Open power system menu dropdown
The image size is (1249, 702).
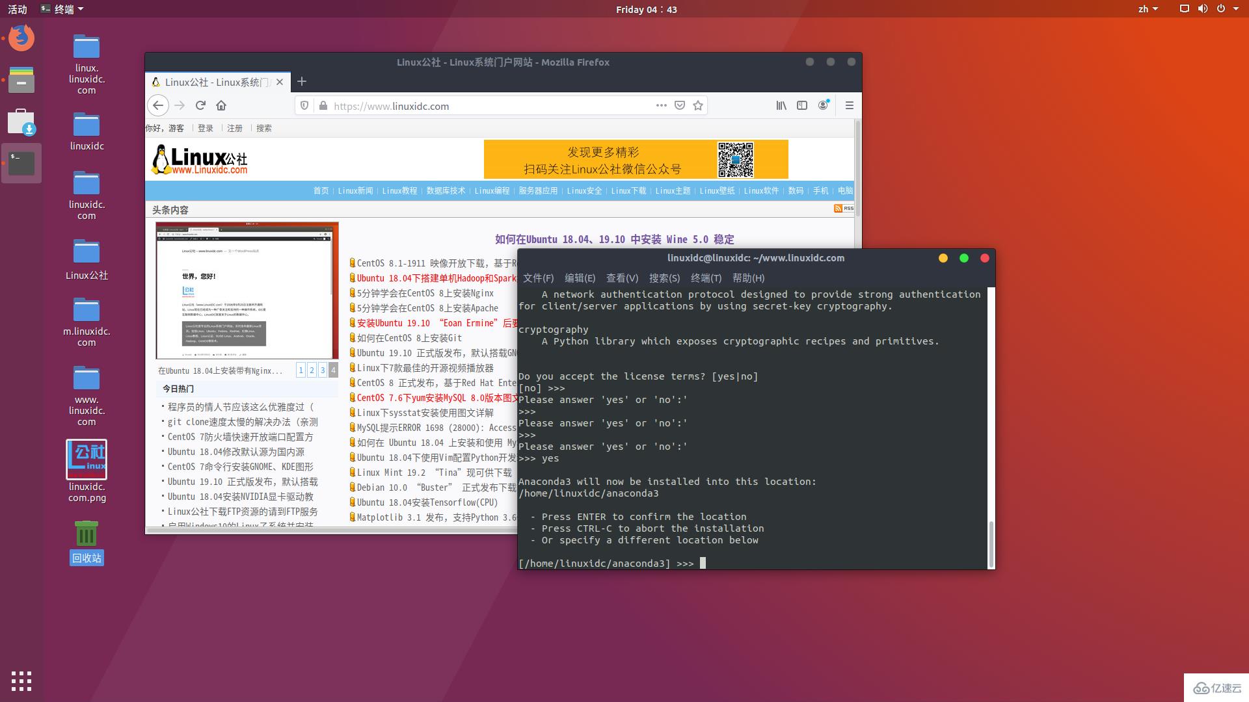pos(1228,9)
